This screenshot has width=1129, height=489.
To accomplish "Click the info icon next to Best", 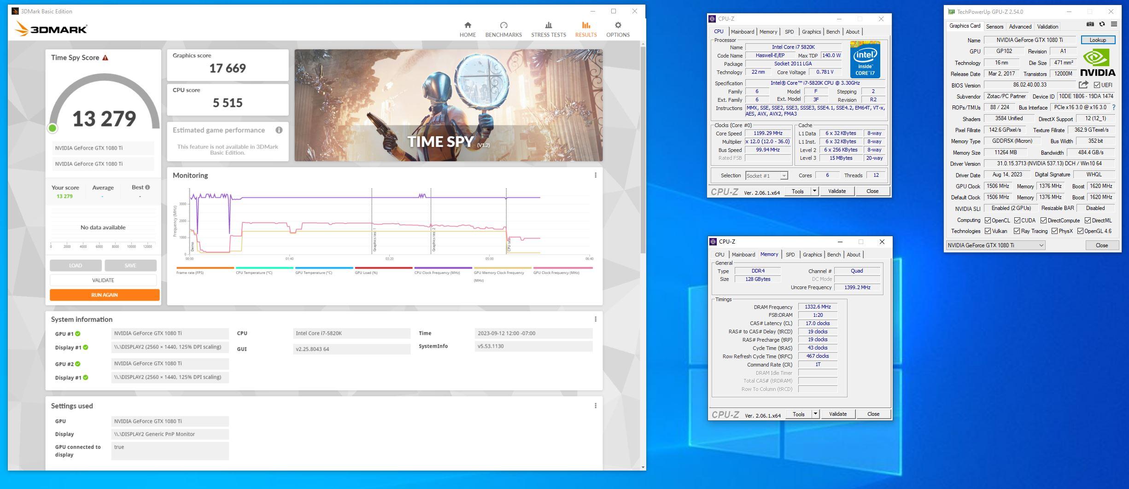I will [147, 187].
